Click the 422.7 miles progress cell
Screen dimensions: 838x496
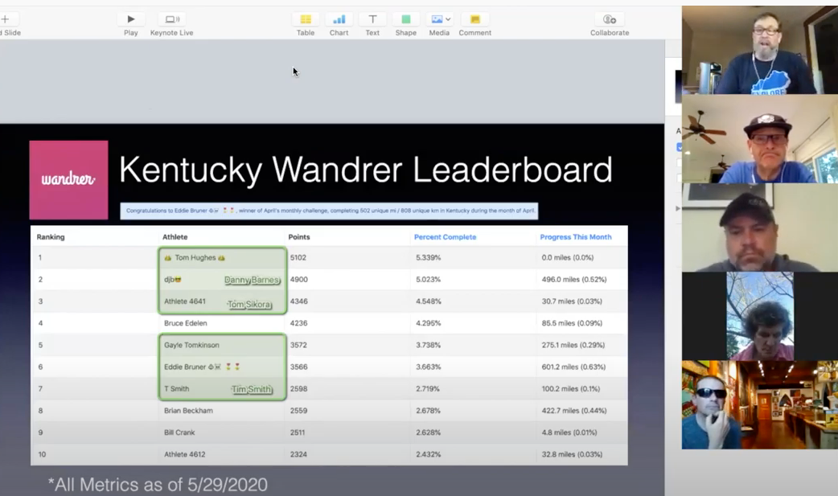click(574, 411)
